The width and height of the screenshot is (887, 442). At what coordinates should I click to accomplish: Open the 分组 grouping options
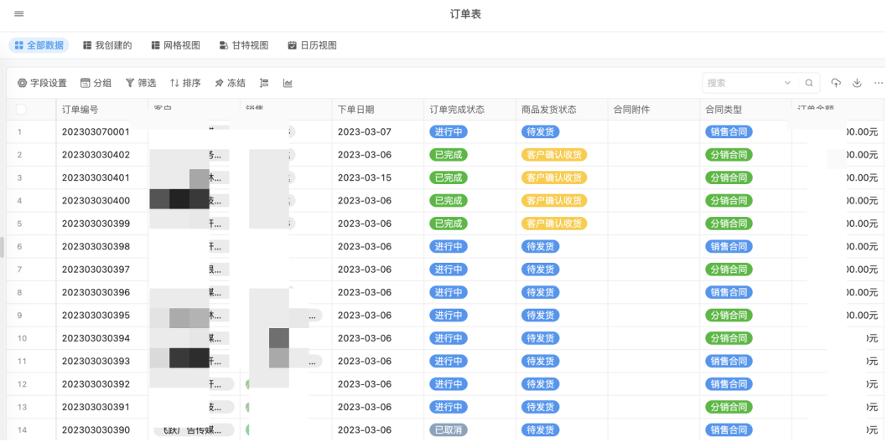click(x=96, y=83)
